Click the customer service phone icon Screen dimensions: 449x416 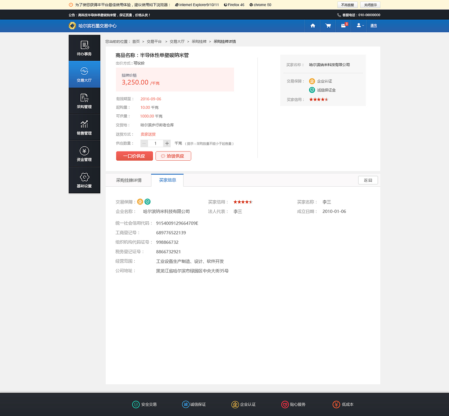coord(339,15)
